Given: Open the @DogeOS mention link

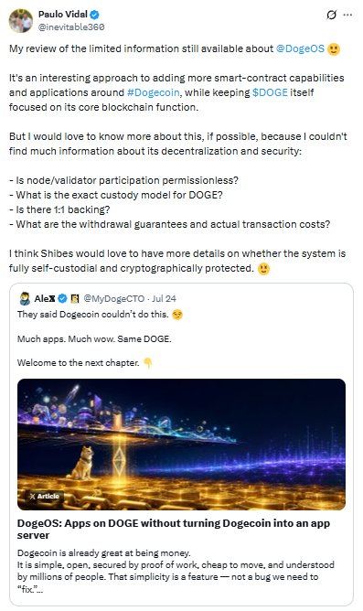Looking at the screenshot, I should pos(300,48).
